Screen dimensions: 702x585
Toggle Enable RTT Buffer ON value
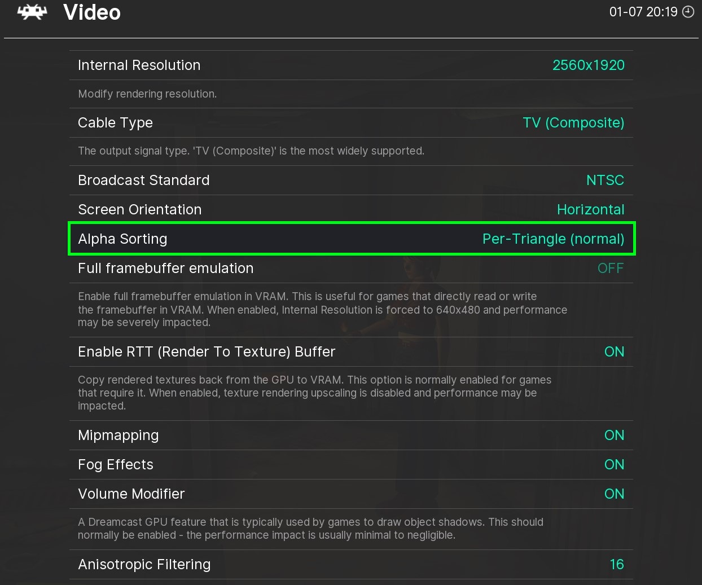coord(614,351)
